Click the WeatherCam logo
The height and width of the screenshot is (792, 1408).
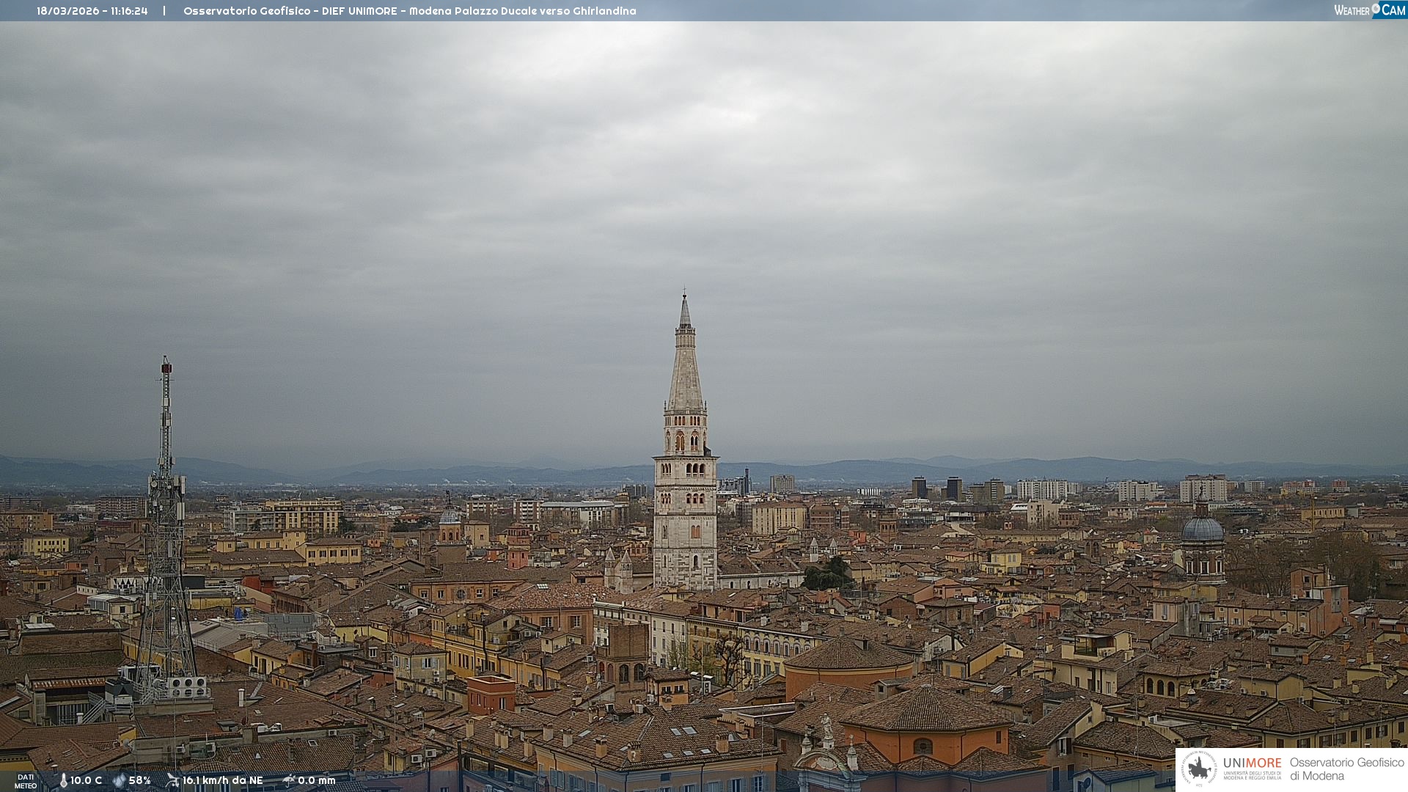pos(1369,10)
